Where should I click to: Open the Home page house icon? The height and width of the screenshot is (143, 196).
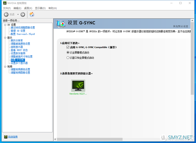(32, 14)
